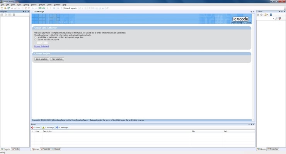Open the Privacy Statement link
The width and height of the screenshot is (286, 154).
(x=42, y=46)
